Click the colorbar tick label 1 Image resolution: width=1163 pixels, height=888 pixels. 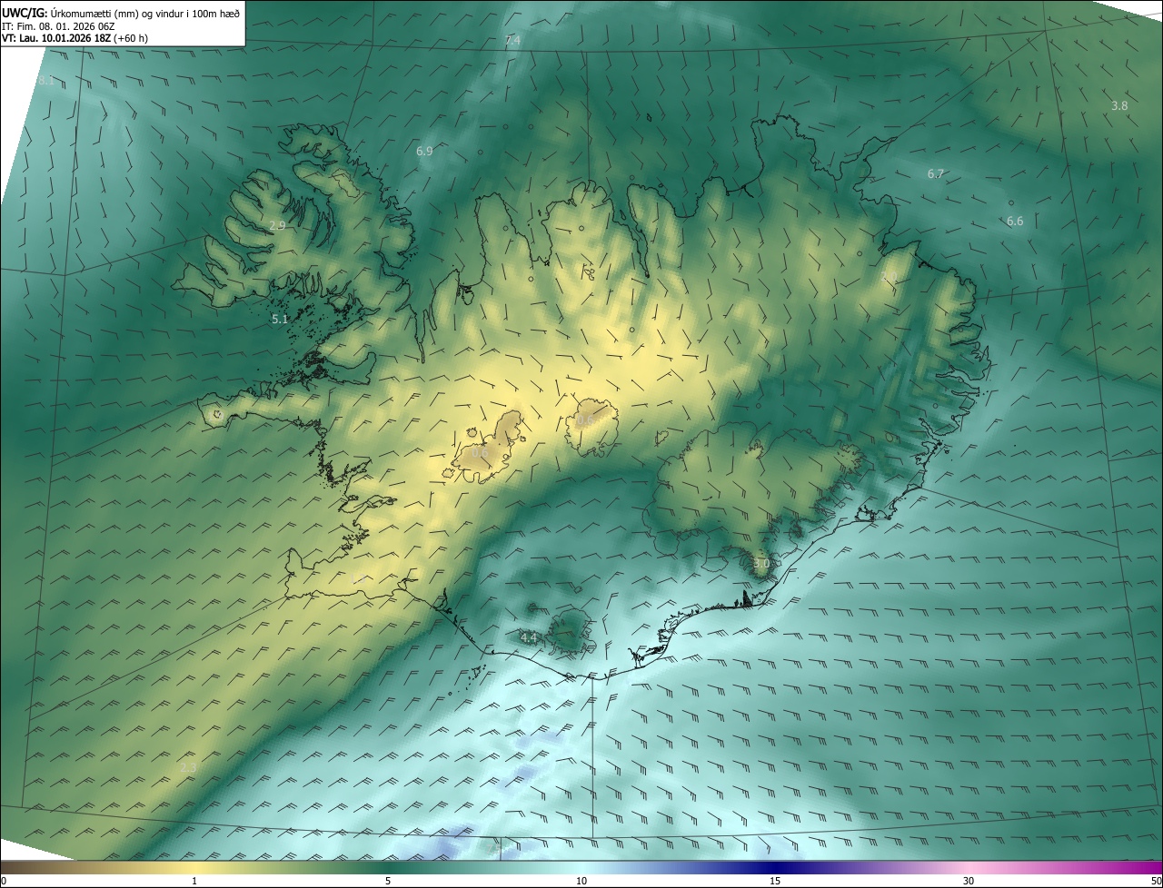point(194,882)
